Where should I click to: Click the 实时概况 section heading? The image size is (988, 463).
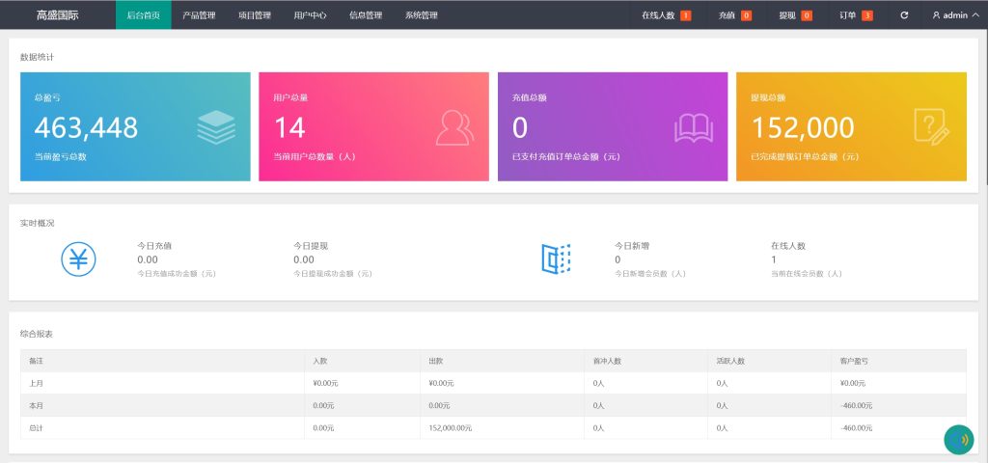[x=38, y=223]
